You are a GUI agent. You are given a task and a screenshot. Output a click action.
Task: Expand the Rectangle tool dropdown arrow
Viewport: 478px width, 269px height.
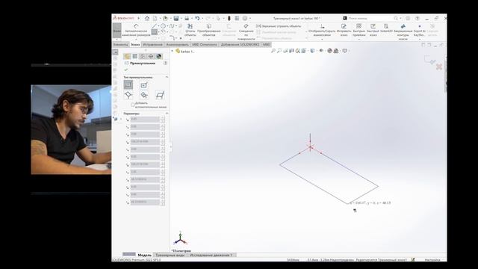pyautogui.click(x=159, y=31)
